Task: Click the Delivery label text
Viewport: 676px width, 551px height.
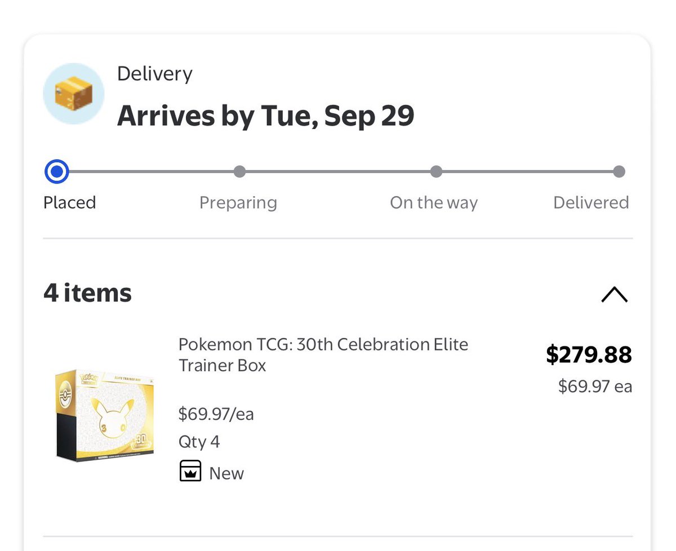Action: coord(155,74)
